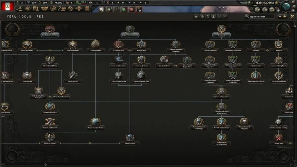Click the pause button beside the date
This screenshot has width=297, height=167.
click(253, 3)
